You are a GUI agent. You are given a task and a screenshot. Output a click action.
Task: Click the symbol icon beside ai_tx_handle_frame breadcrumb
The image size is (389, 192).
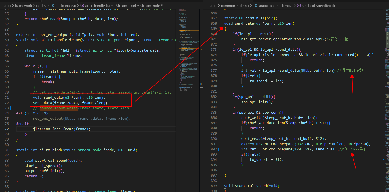coord(83,6)
